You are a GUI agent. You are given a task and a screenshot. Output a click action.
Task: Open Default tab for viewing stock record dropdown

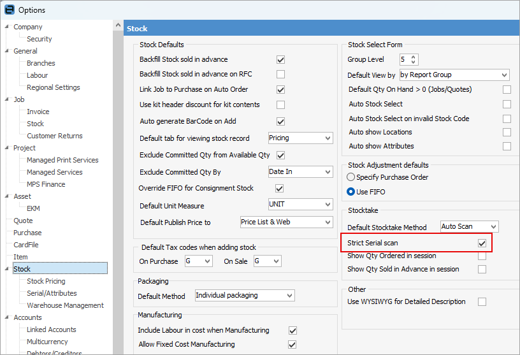300,138
